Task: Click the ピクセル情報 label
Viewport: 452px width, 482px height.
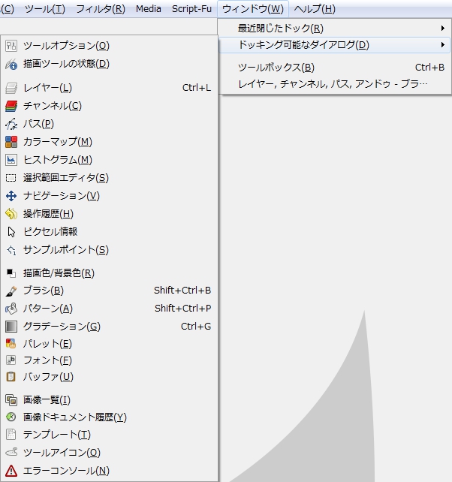Action: [x=50, y=232]
